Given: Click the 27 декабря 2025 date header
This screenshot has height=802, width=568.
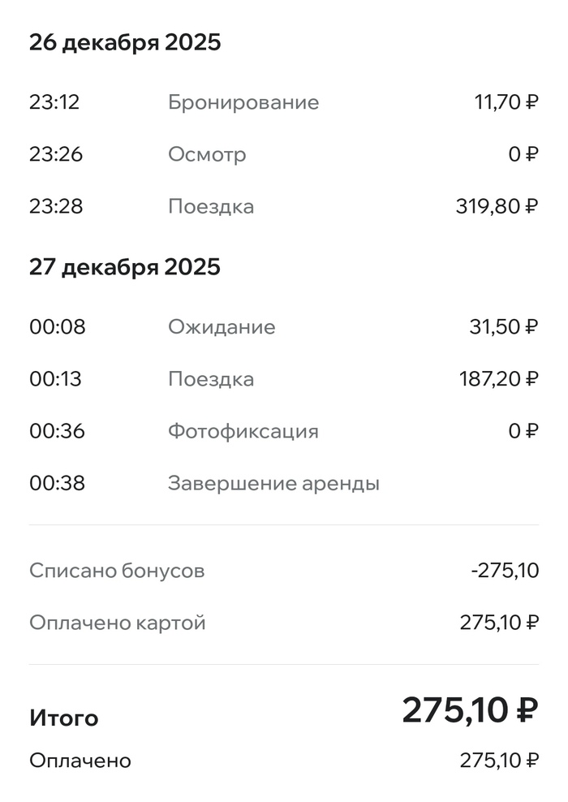Looking at the screenshot, I should [x=125, y=267].
